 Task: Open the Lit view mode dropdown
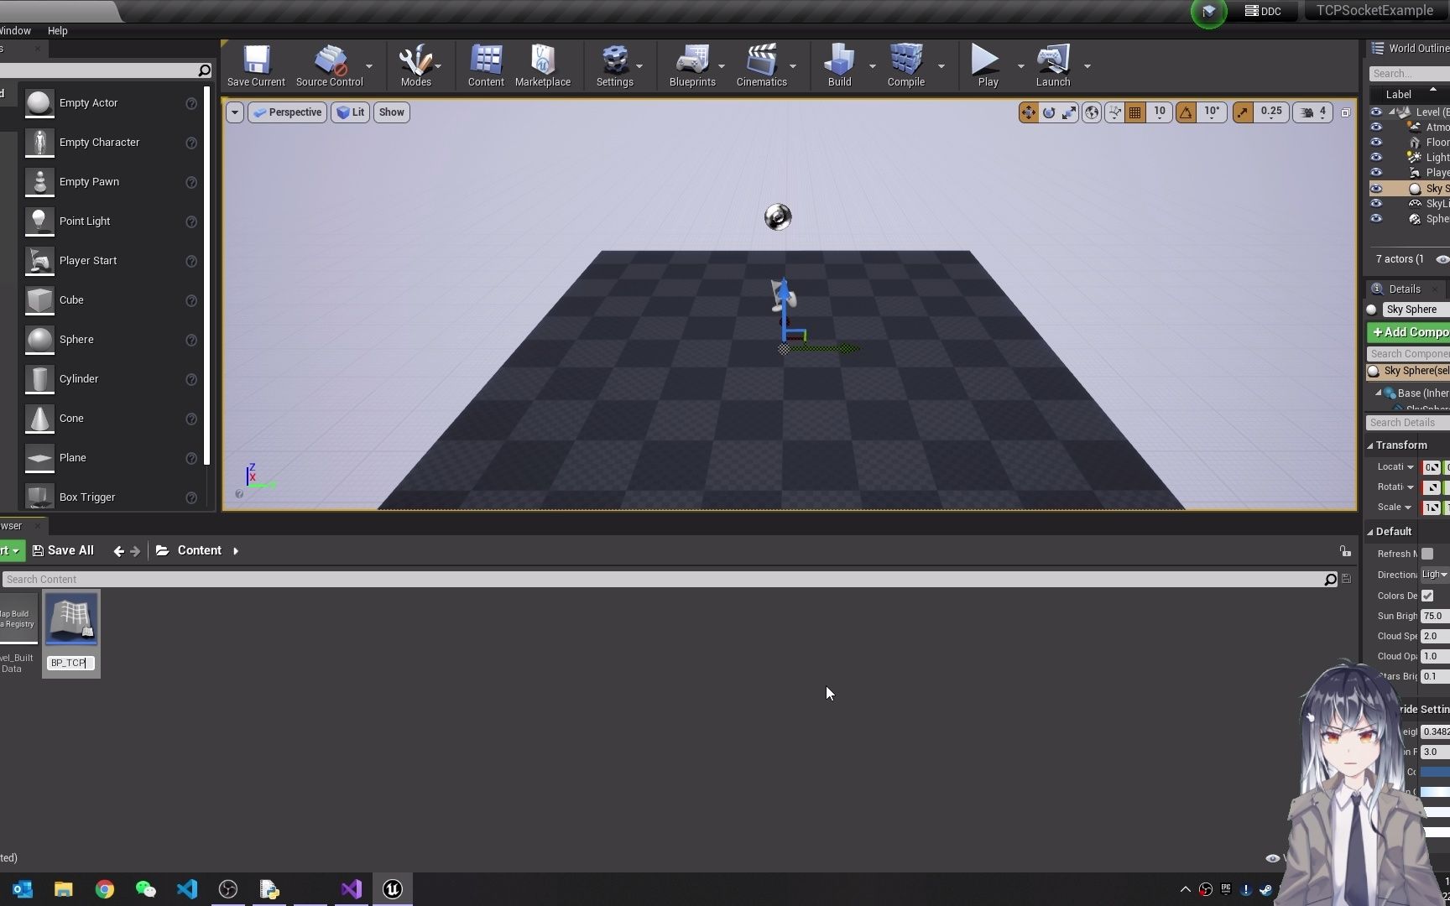350,112
